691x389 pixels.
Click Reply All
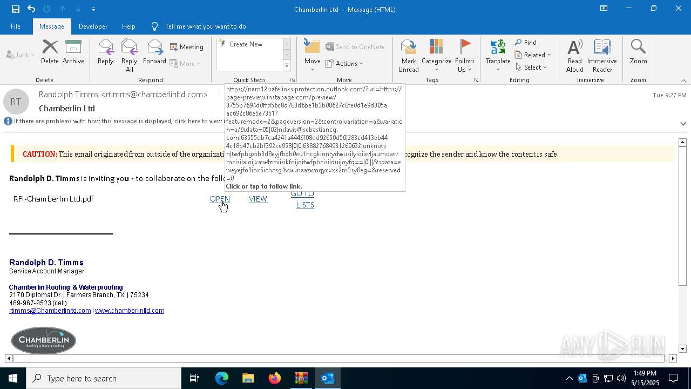click(129, 55)
